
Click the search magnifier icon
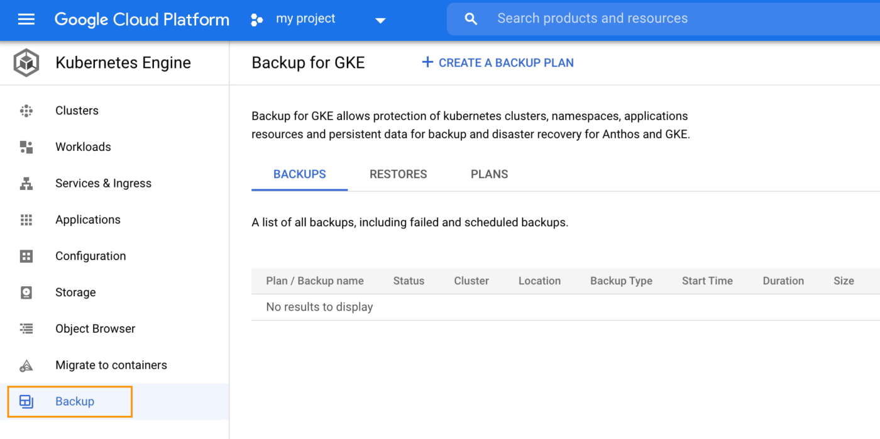point(470,18)
